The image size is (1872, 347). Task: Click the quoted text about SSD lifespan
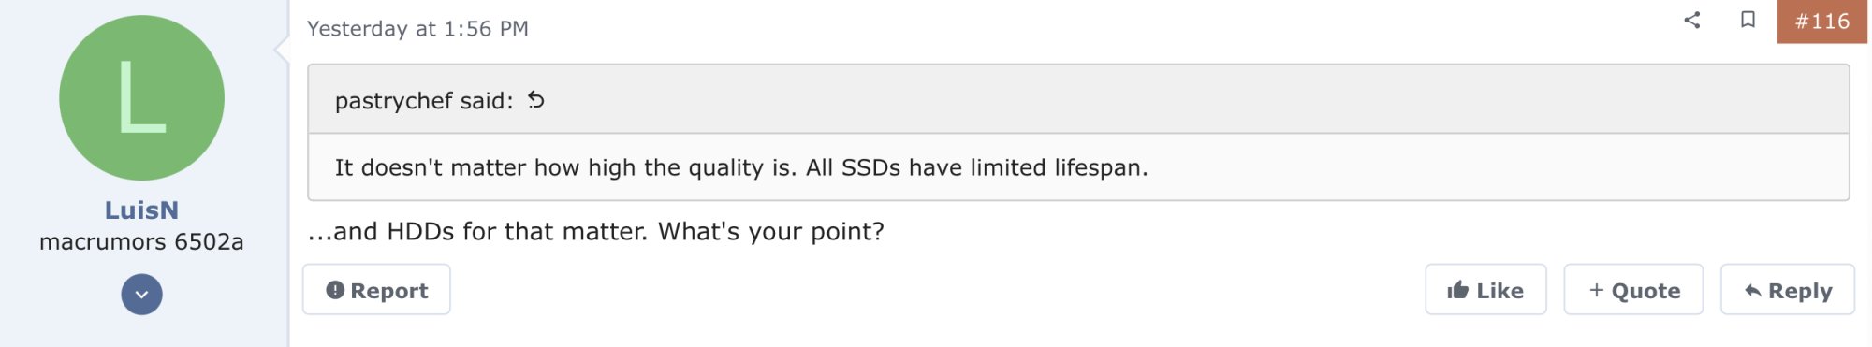741,167
